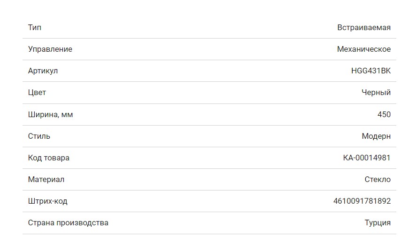This screenshot has height=246, width=409.
Task: Click the "Материал" label
Action: (x=46, y=179)
